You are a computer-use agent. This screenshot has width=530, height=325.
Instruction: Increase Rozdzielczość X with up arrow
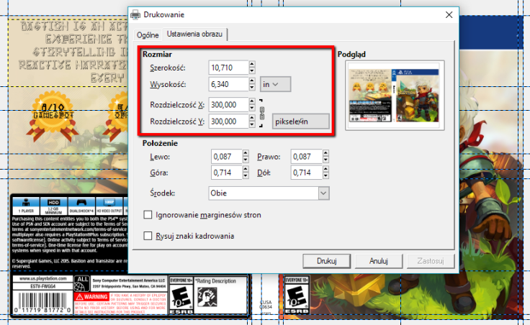pyautogui.click(x=252, y=101)
